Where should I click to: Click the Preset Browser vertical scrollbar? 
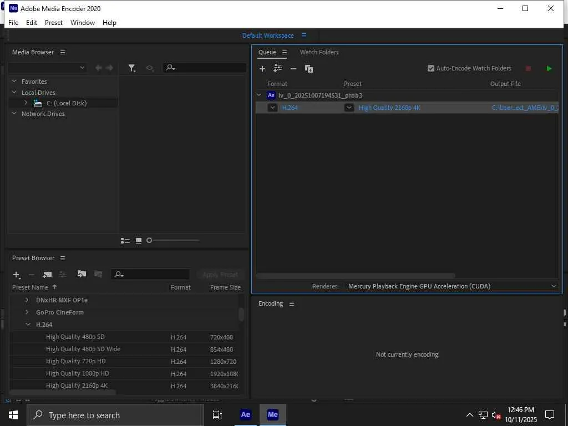[241, 314]
